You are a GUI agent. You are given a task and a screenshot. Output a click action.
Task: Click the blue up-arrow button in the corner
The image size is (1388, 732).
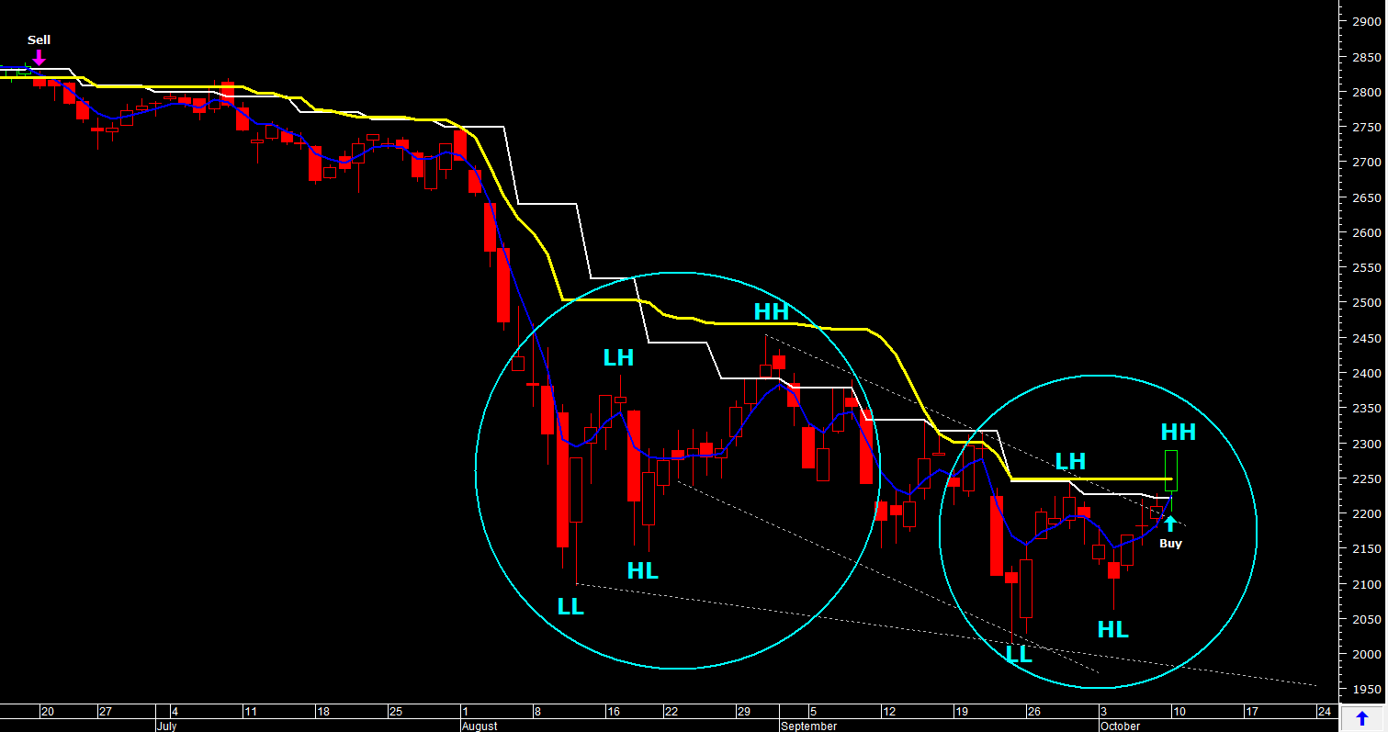tap(1362, 718)
